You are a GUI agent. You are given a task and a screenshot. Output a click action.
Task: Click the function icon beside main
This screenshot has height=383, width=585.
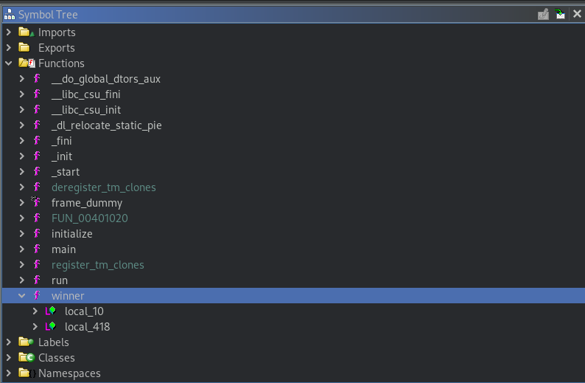[37, 249]
